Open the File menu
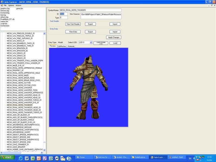Screen dimensions: 216x162 click(5, 5)
